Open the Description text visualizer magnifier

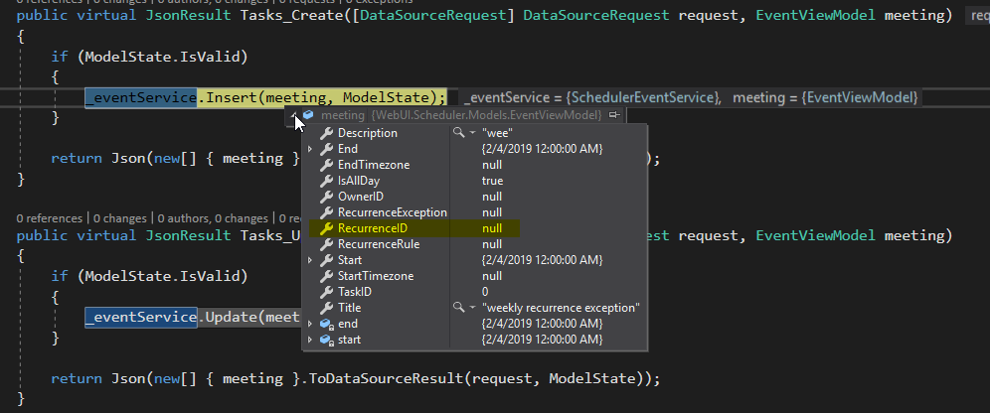click(458, 133)
